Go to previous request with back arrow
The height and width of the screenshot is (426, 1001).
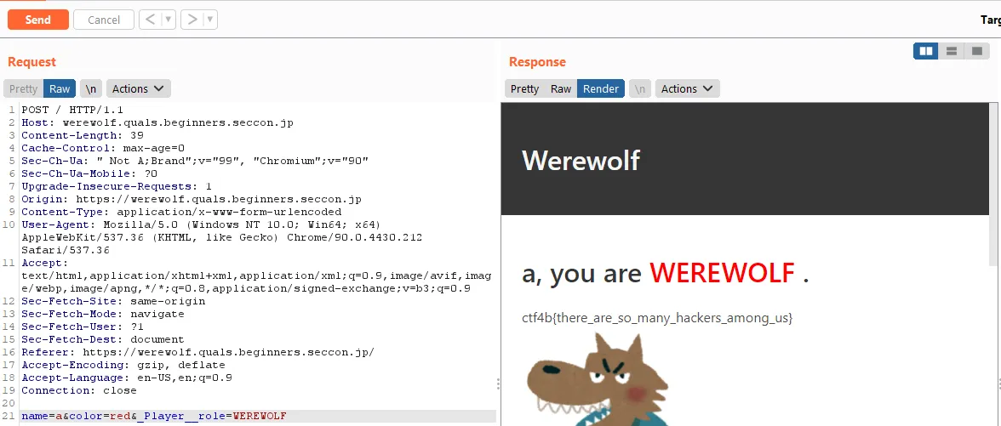(151, 20)
